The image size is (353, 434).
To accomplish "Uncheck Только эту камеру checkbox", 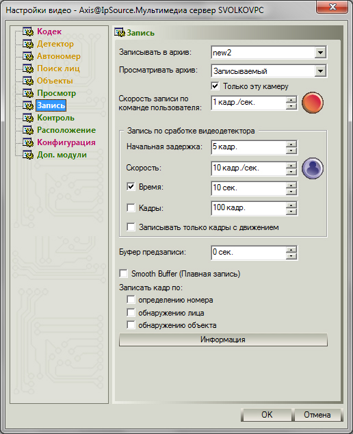I will [215, 86].
